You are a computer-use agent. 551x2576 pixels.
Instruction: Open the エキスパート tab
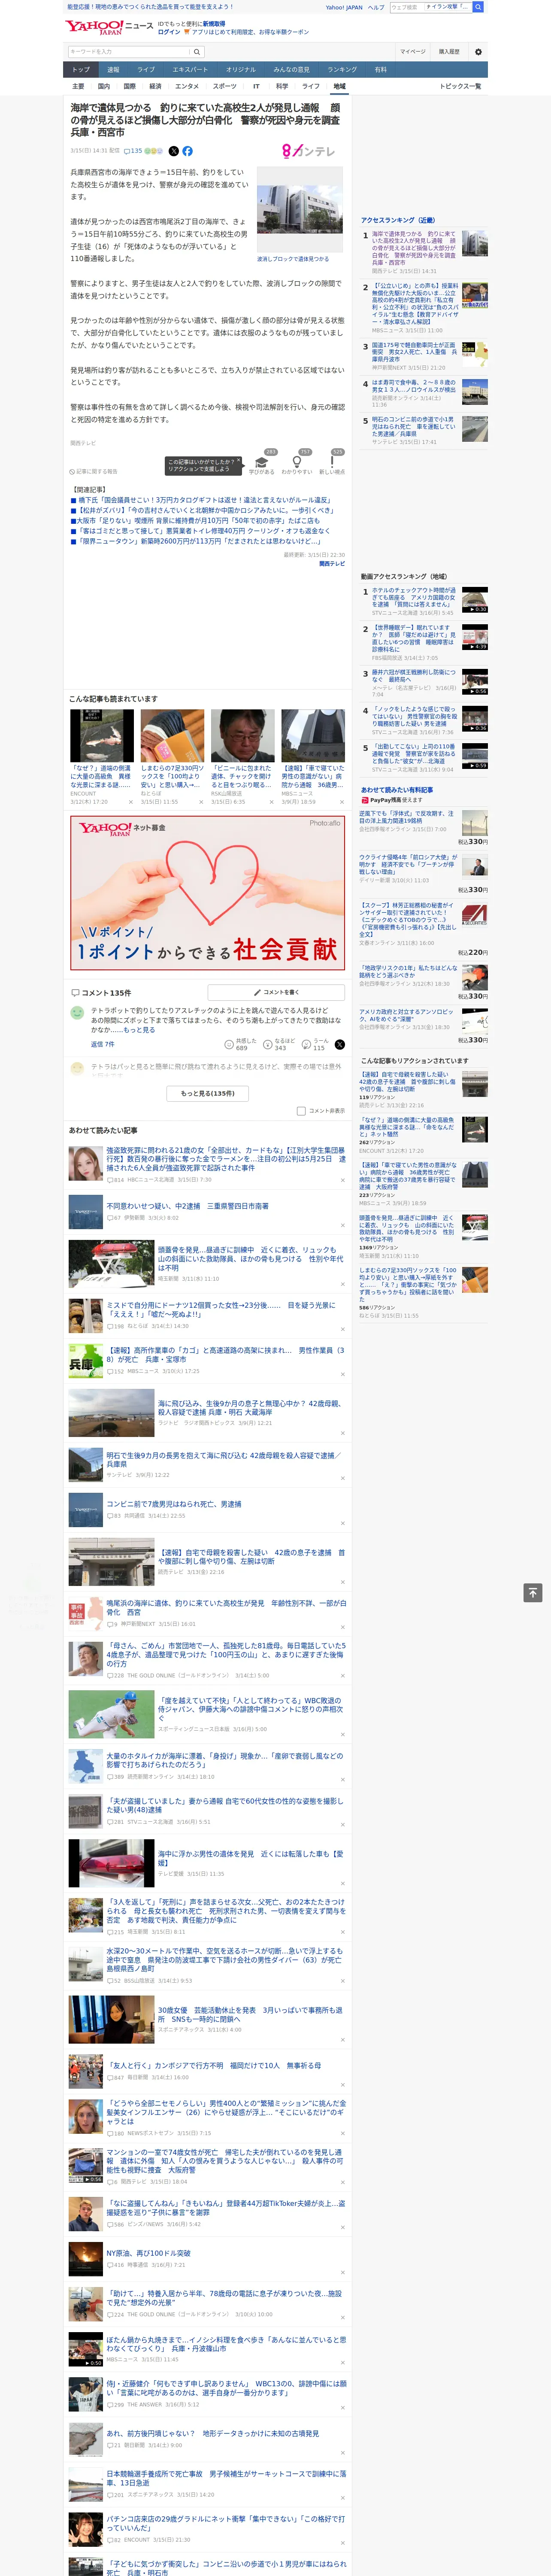coord(190,70)
